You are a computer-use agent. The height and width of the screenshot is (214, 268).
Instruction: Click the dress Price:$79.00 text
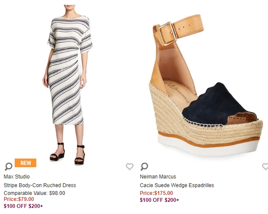pyautogui.click(x=19, y=199)
